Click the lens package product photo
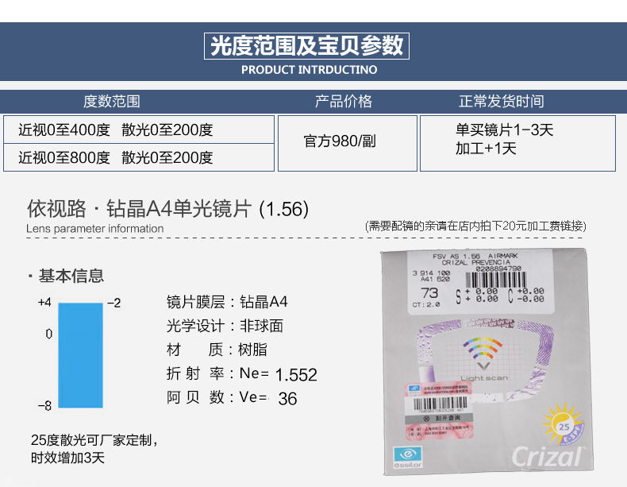Screen dimensions: 627x487 point(487,361)
